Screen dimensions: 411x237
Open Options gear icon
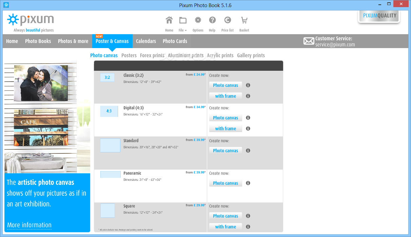pos(198,20)
